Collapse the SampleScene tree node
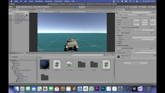Screen dimensions: 165x93 (x=13, y=13)
